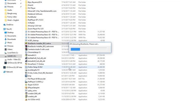Click the Camtasia studio 9 with crack icon

click(26, 49)
